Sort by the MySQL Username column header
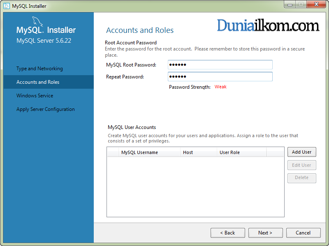Image resolution: width=329 pixels, height=246 pixels. [150, 152]
